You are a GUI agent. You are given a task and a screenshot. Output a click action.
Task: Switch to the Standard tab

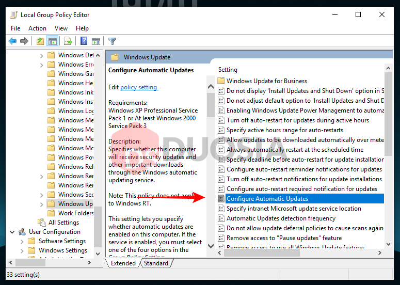[156, 263]
